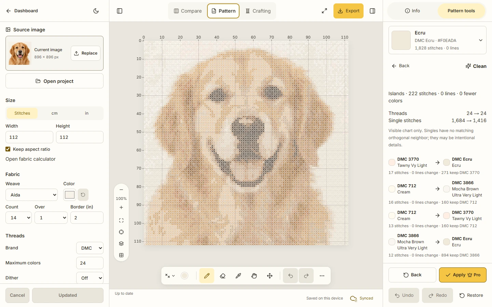Click the redo arrow in the canvas toolbar
492x307 pixels.
tap(306, 276)
